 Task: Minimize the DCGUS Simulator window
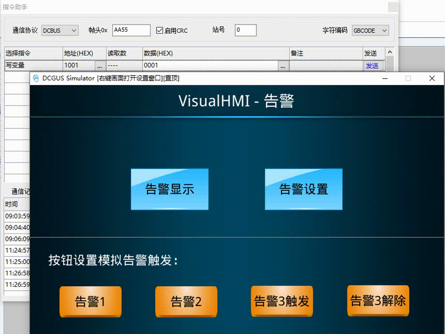[x=385, y=78]
